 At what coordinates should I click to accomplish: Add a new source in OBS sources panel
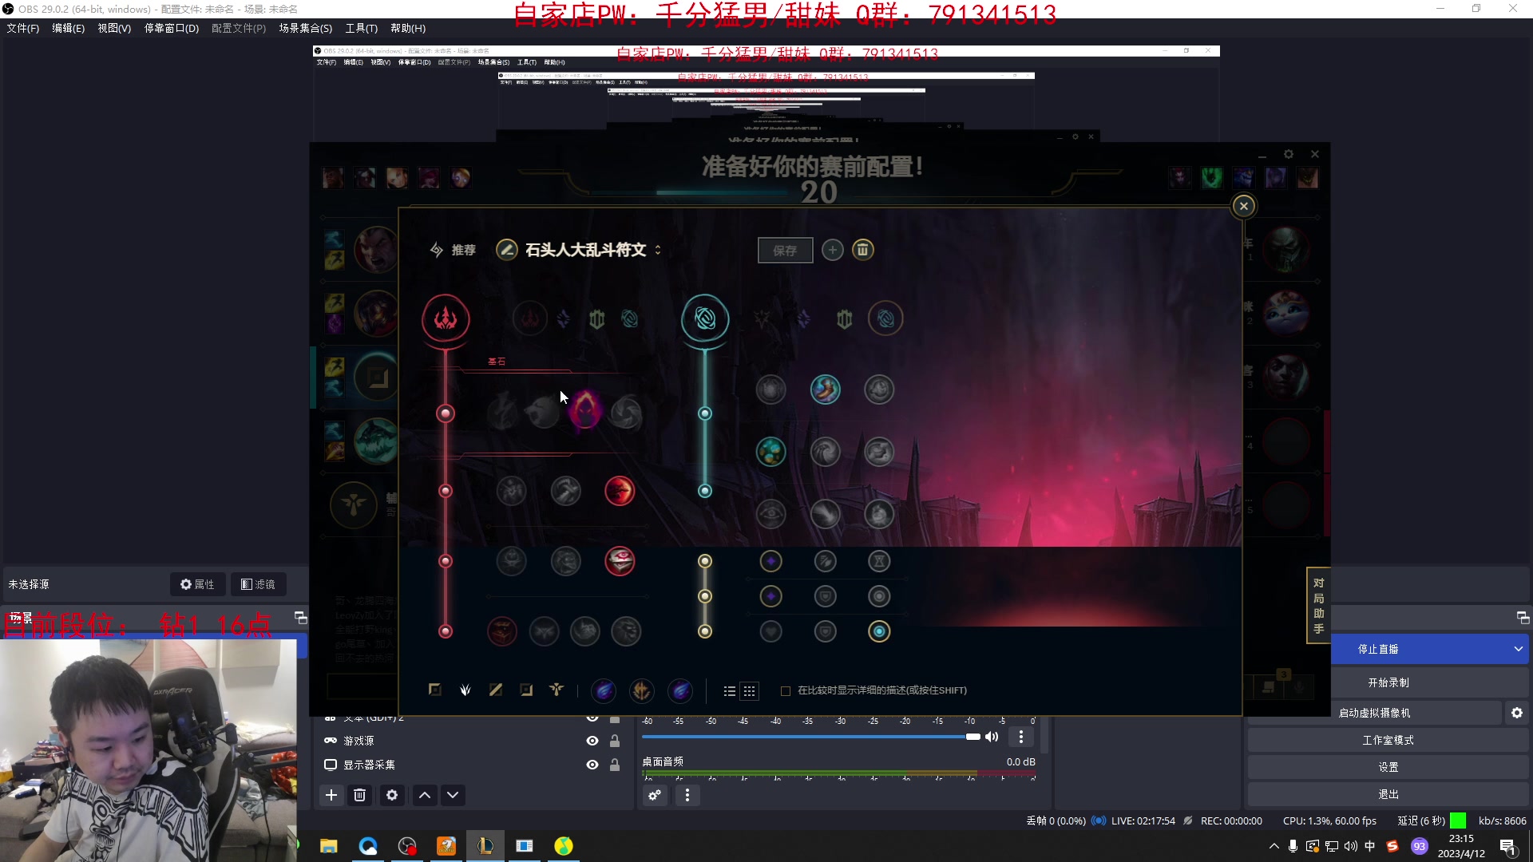tap(331, 795)
